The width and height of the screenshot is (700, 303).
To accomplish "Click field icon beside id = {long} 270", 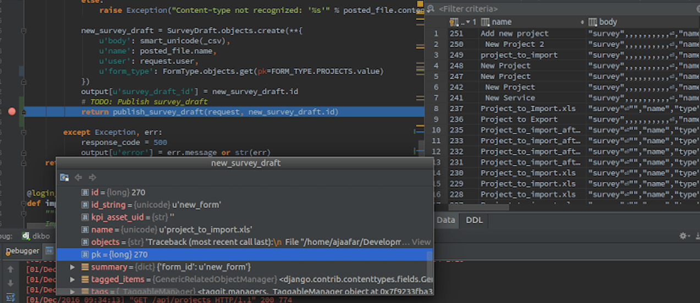I will click(x=85, y=193).
